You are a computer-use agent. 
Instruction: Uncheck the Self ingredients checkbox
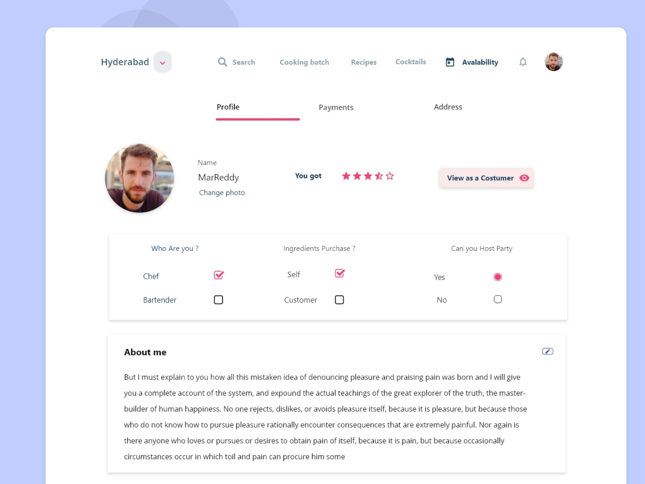[x=339, y=273]
